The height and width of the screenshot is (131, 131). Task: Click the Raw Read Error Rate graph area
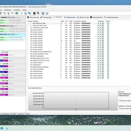click(76, 100)
